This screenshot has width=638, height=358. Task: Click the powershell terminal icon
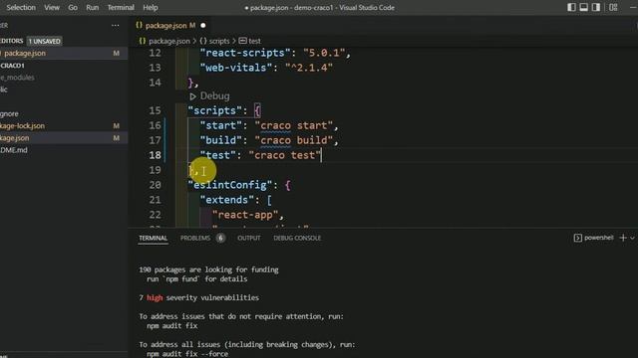click(x=577, y=238)
